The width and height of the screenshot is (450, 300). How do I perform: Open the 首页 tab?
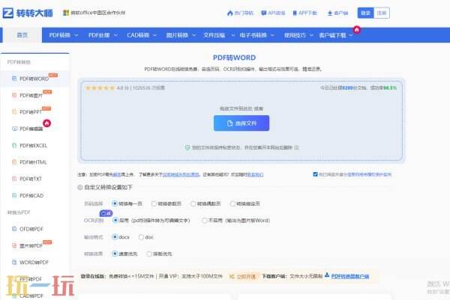click(22, 35)
